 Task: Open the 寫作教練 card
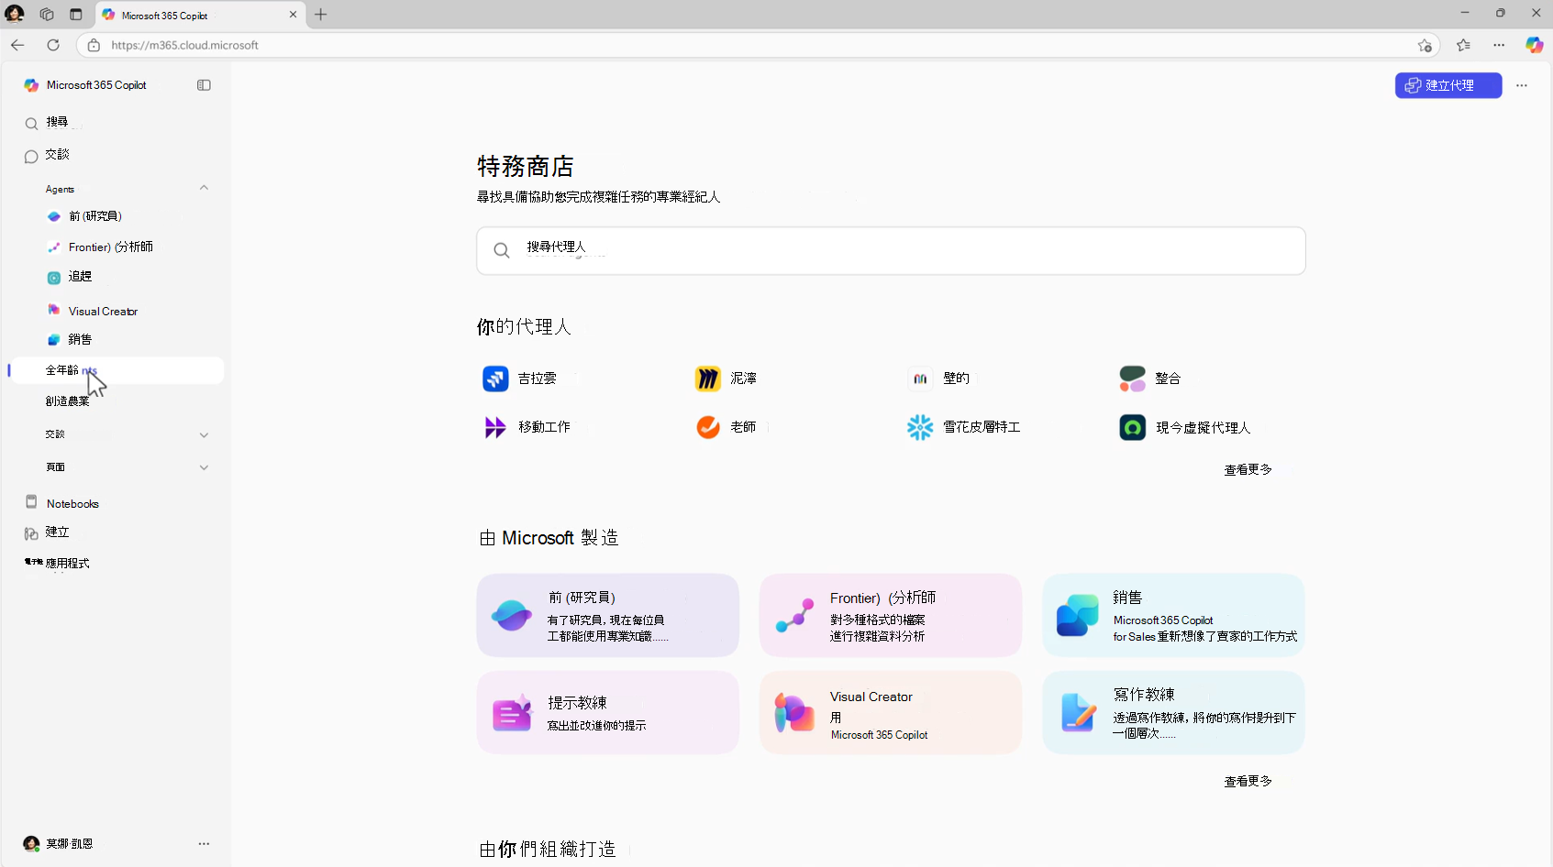click(x=1173, y=713)
